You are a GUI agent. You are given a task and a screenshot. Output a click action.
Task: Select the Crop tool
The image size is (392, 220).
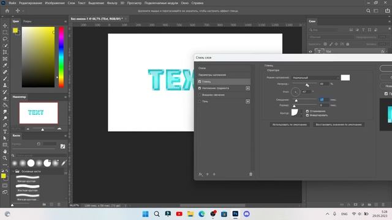(5, 52)
